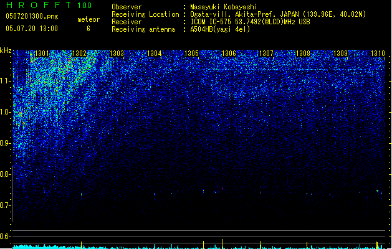The image size is (392, 249).
Task: Select the file name 0507201300.png
Action: 32,17
